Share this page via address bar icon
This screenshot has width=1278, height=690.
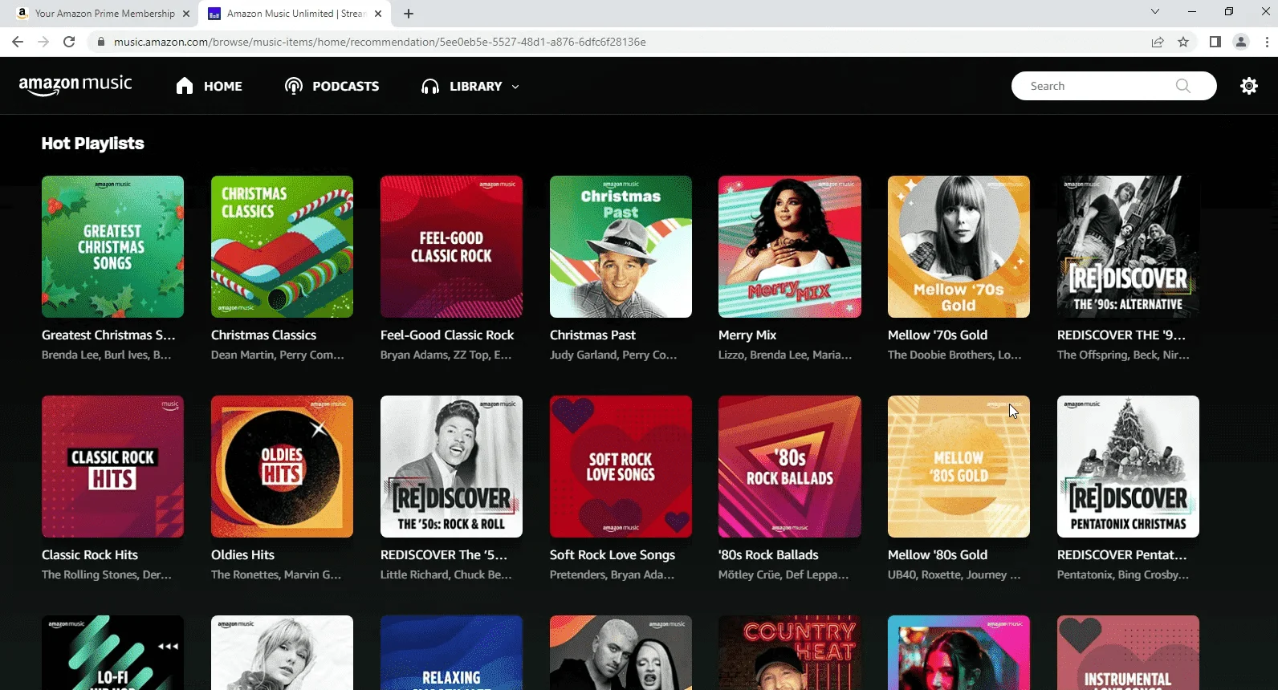click(1158, 42)
